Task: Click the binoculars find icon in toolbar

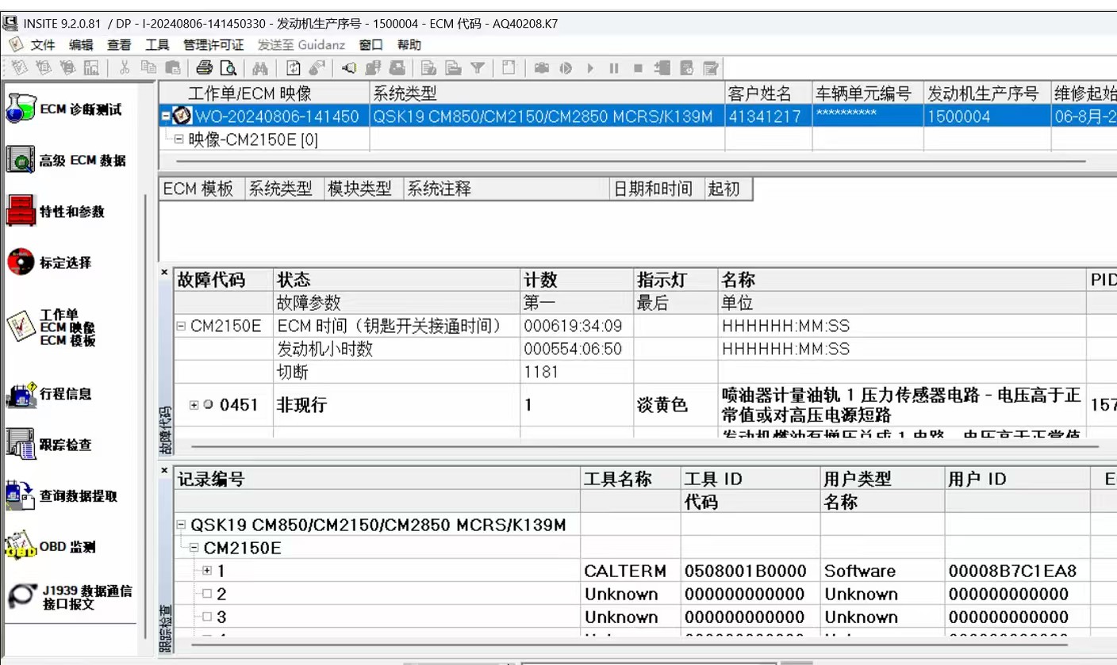Action: (x=259, y=68)
